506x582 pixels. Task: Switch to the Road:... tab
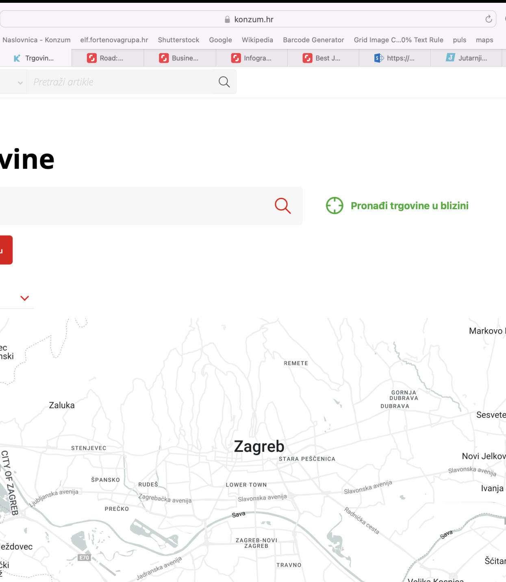pos(108,58)
